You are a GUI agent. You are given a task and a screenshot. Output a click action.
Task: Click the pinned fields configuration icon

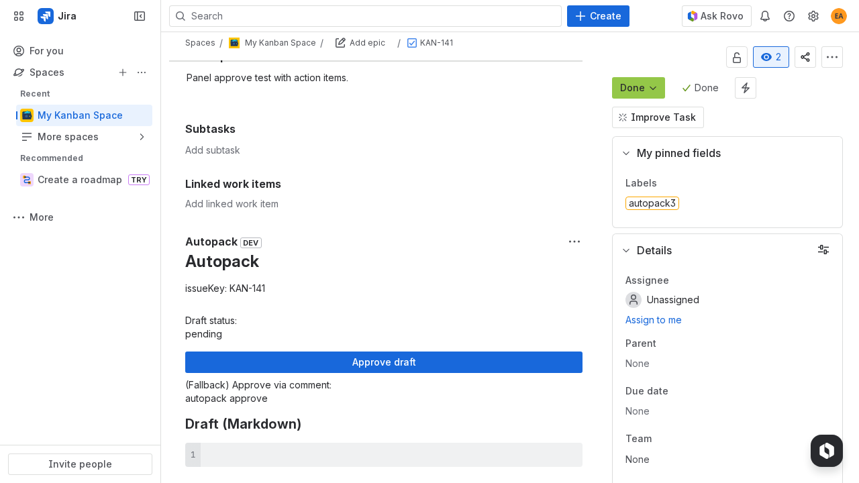pyautogui.click(x=823, y=250)
